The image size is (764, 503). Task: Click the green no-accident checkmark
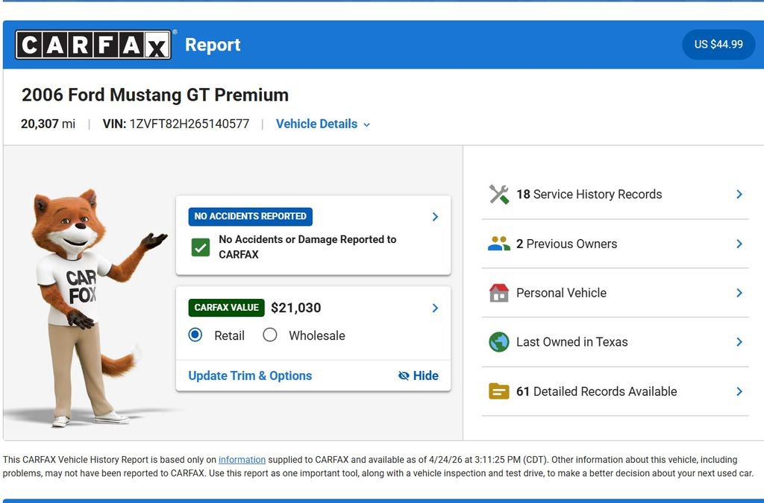[x=201, y=247]
